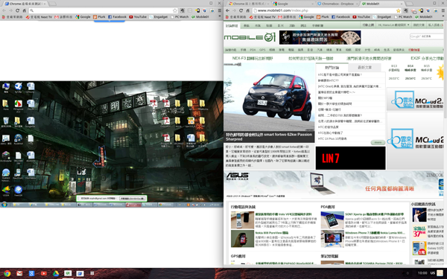Open the Windows Phone 7.5 Nokia Lumia article

tap(375, 233)
